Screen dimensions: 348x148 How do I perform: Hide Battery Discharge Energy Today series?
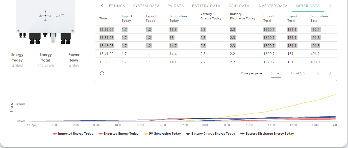267,134
